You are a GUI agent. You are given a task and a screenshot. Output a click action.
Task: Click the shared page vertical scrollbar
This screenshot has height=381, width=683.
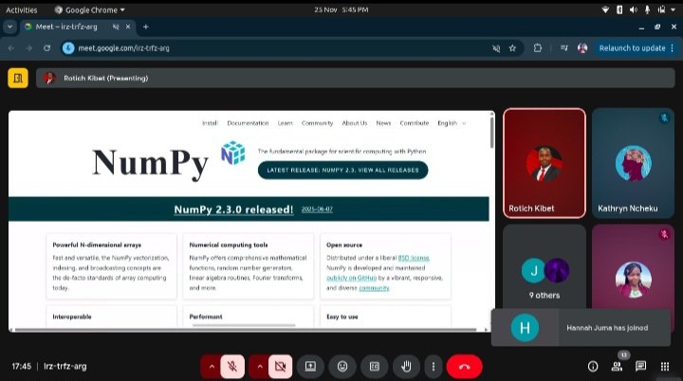coord(492,132)
